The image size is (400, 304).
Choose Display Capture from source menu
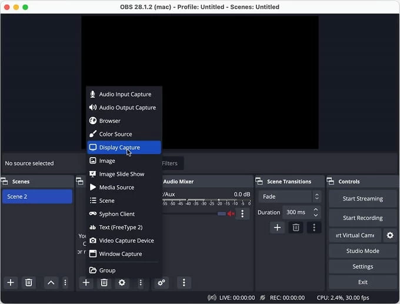124,148
